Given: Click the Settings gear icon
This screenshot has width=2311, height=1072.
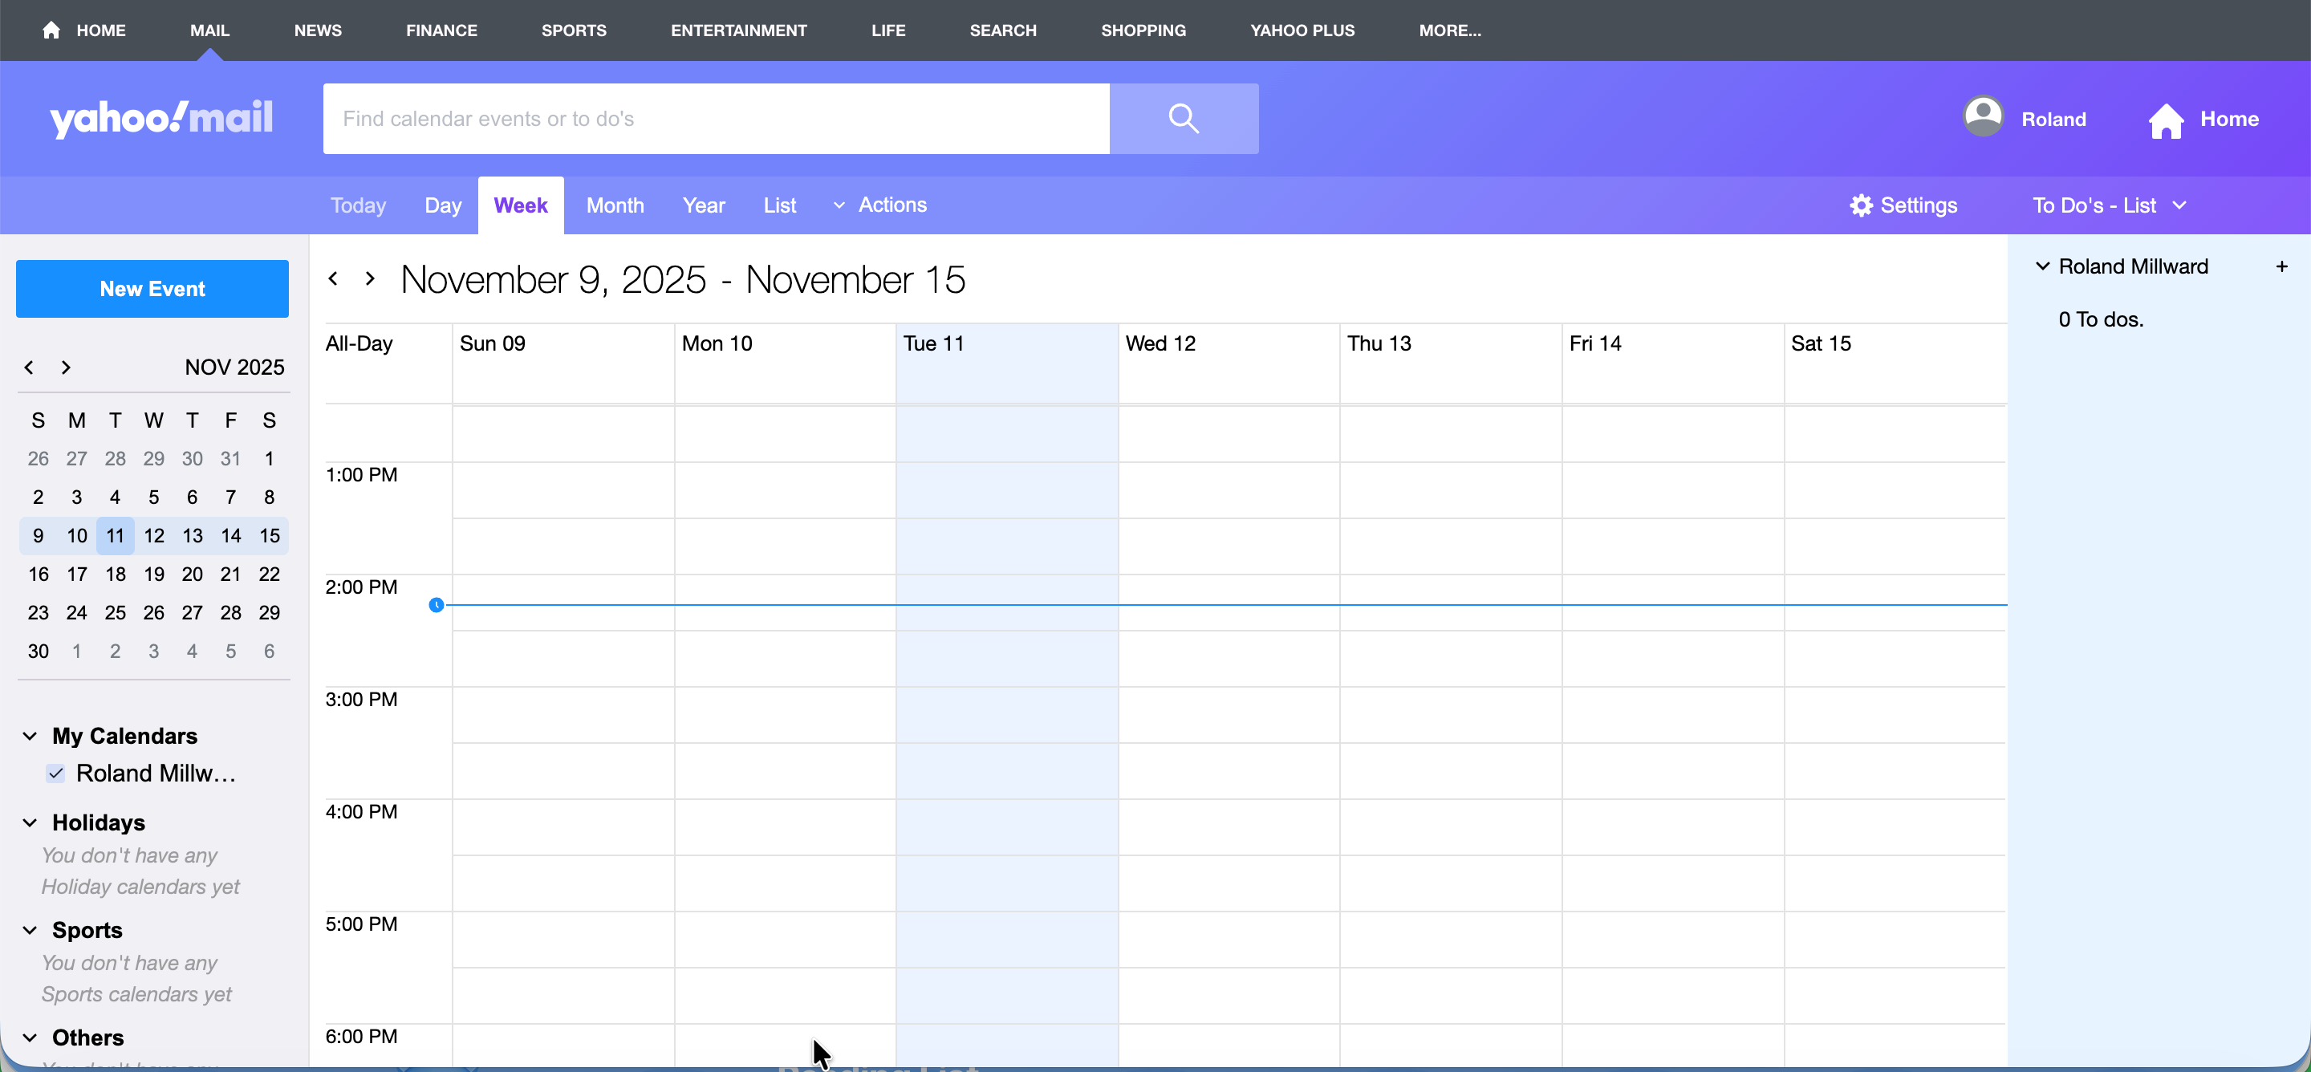Looking at the screenshot, I should coord(1861,205).
